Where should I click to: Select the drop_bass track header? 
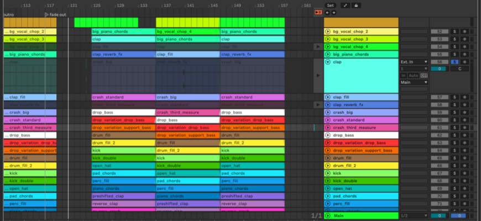[359, 135]
